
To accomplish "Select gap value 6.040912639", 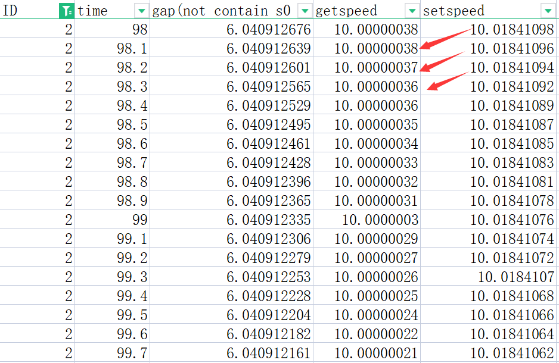I will pyautogui.click(x=231, y=48).
